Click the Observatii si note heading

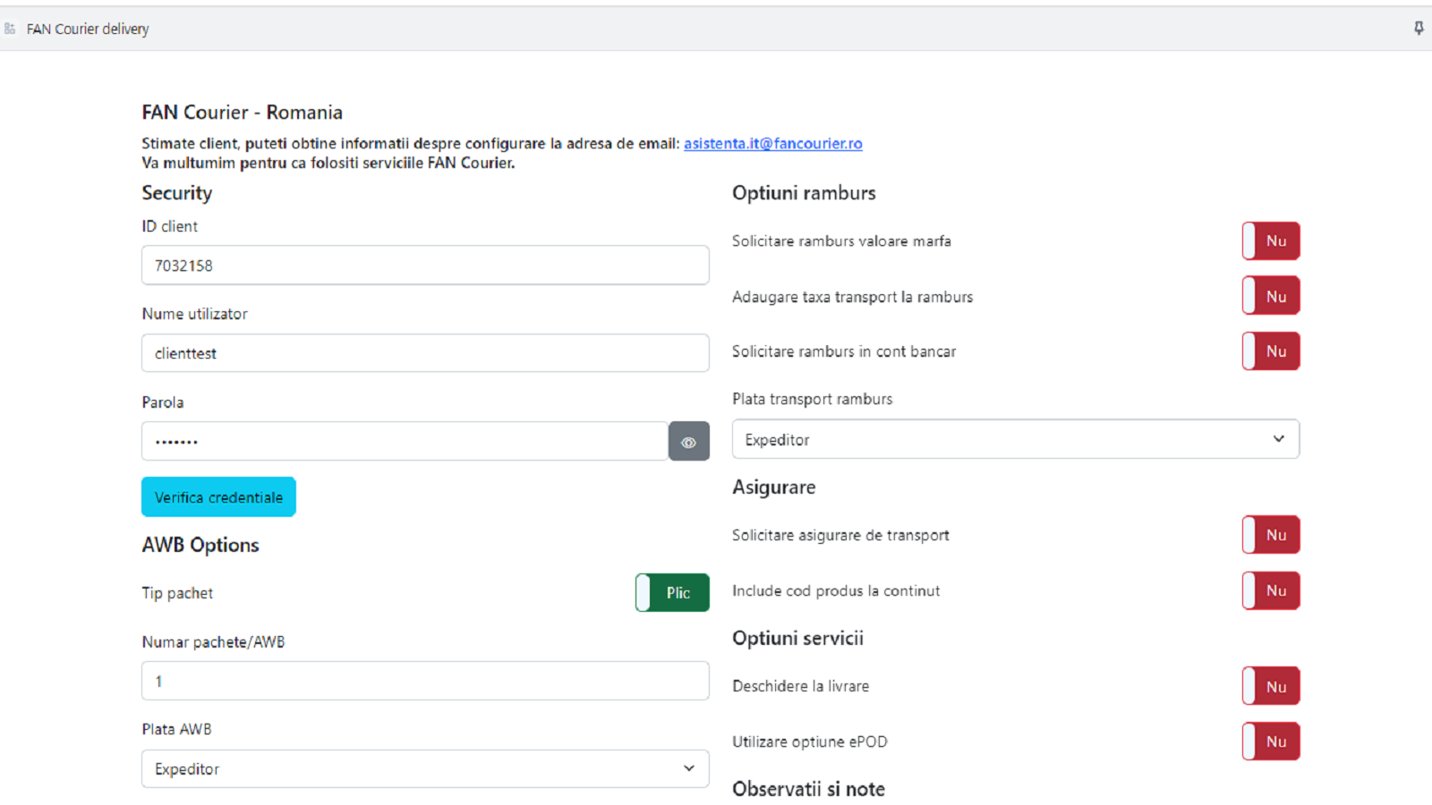[808, 789]
